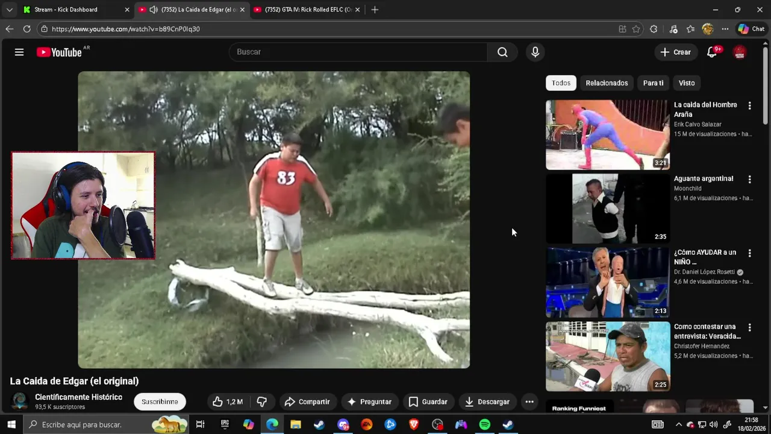The width and height of the screenshot is (771, 434).
Task: Play the Aguante argentina! thumbnail
Action: [608, 209]
